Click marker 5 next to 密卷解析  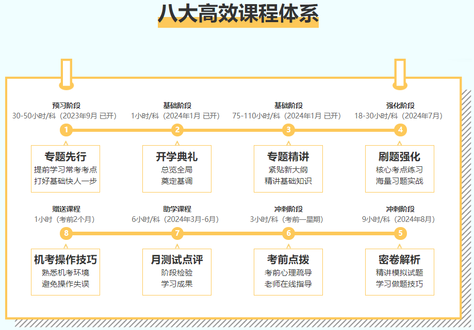pos(401,233)
